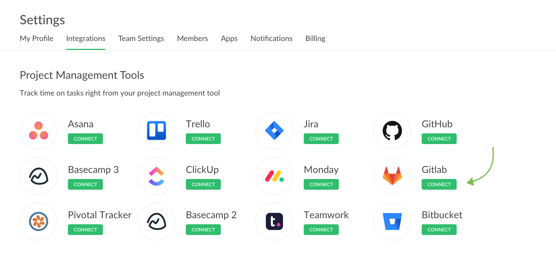The image size is (556, 266).
Task: Open the Billing tab
Action: tap(315, 39)
